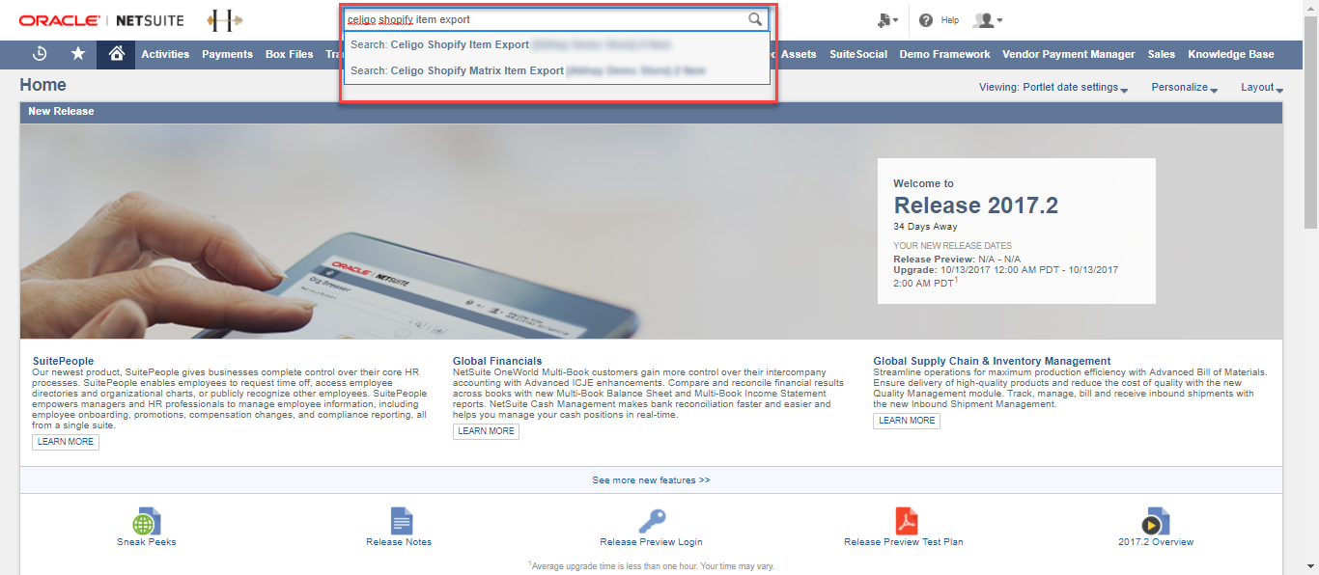1319x575 pixels.
Task: Open the Activities menu
Action: [165, 54]
